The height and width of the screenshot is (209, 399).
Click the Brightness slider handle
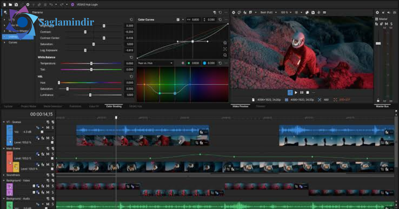pyautogui.click(x=104, y=26)
